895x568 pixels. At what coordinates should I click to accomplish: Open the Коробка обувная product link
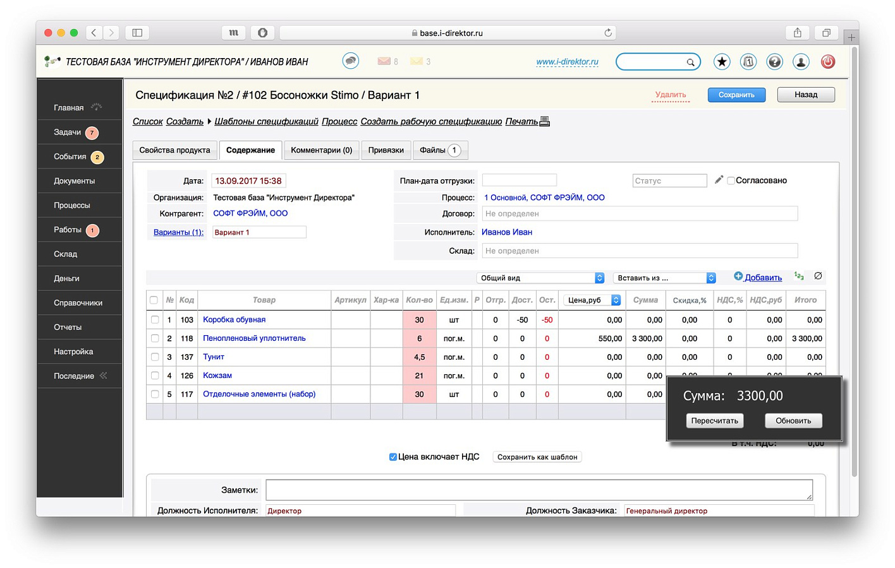234,320
